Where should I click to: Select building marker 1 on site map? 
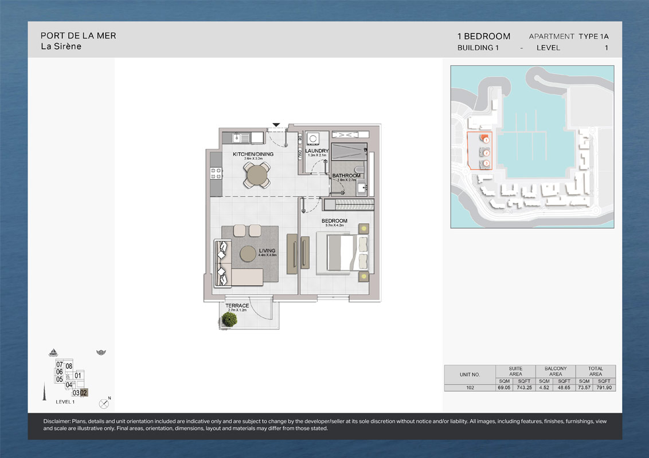[485, 139]
